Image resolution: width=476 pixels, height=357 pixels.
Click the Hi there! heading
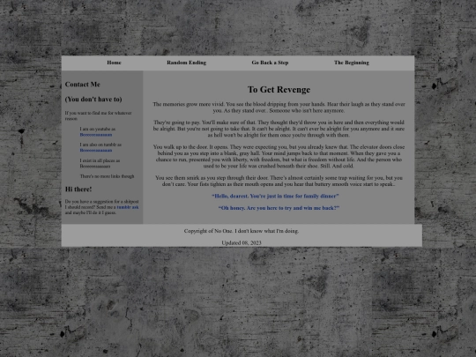pos(78,190)
